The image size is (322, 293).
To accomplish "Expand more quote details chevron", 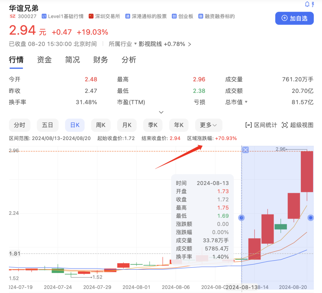I will coord(161,112).
